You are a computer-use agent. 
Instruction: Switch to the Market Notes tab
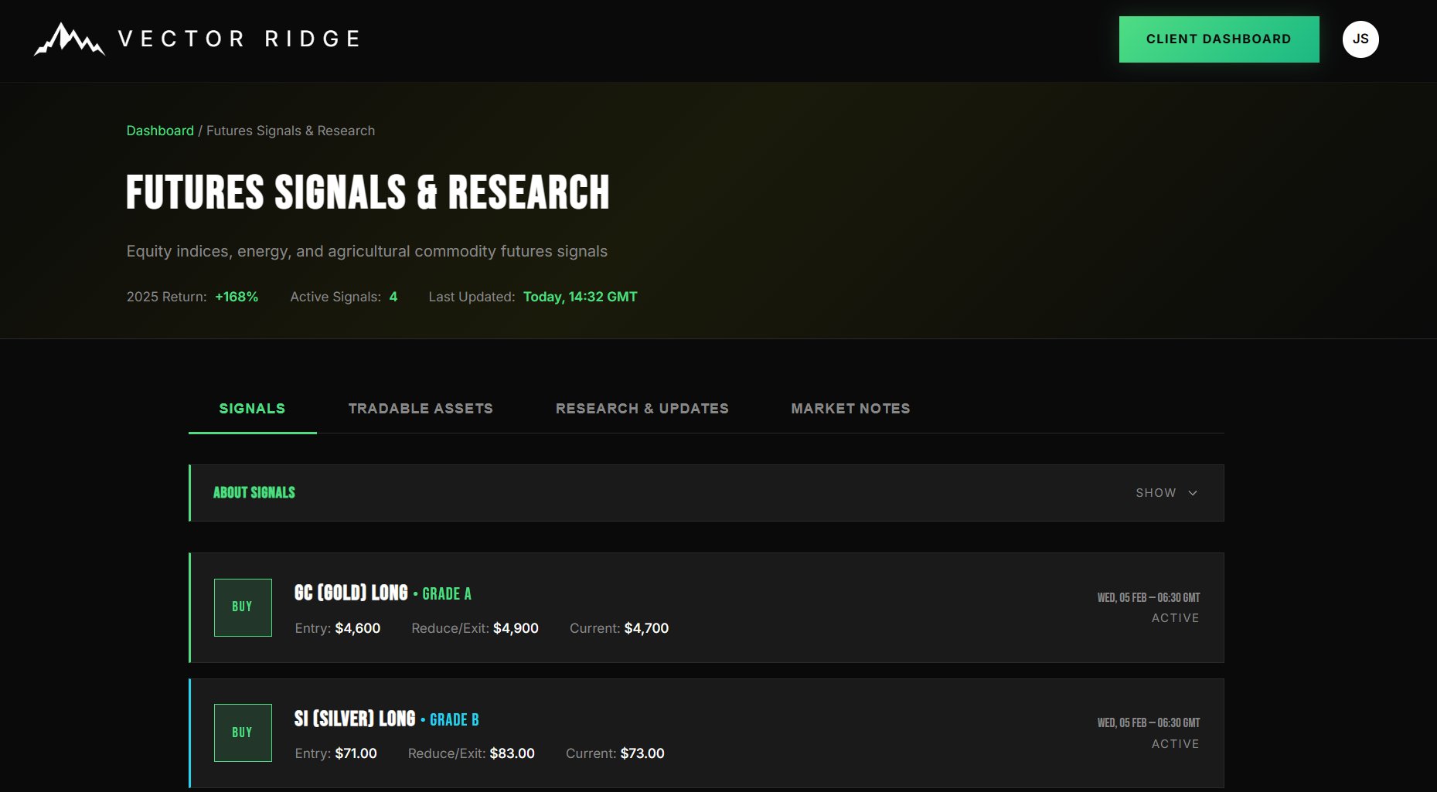[850, 408]
